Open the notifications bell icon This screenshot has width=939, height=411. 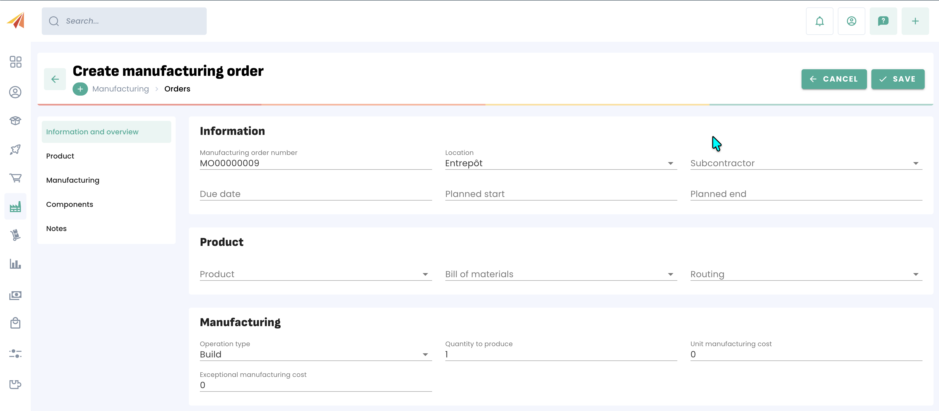pyautogui.click(x=819, y=21)
